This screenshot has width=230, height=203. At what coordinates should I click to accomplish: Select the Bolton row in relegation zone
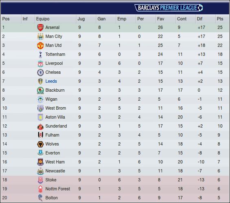coord(115,198)
